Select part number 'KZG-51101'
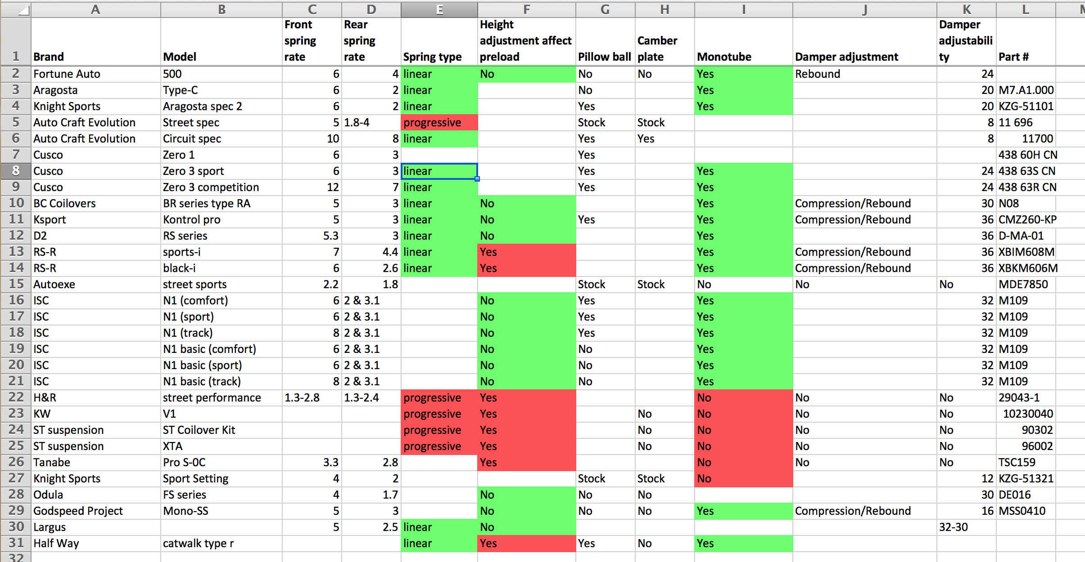The height and width of the screenshot is (562, 1085). 1026,106
